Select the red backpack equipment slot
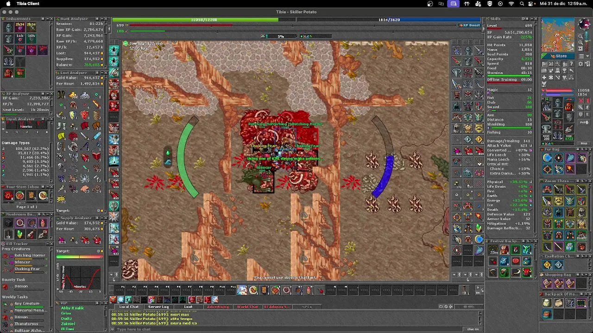This screenshot has height=333, width=593. click(569, 107)
